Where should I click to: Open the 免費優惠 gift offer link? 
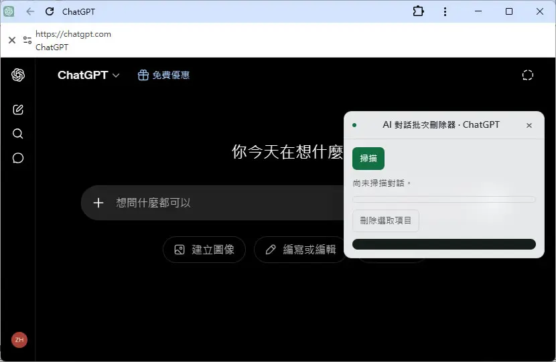(x=164, y=75)
